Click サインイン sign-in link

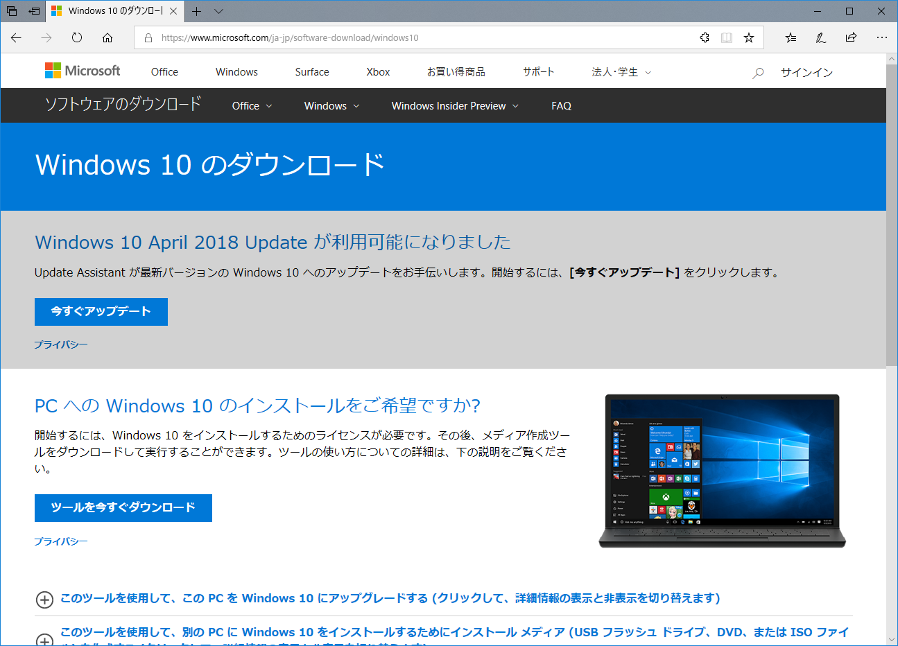(806, 72)
